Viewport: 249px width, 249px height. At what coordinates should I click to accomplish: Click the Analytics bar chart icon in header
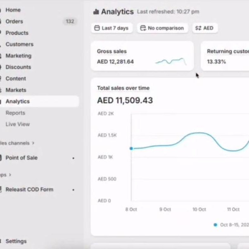(96, 12)
